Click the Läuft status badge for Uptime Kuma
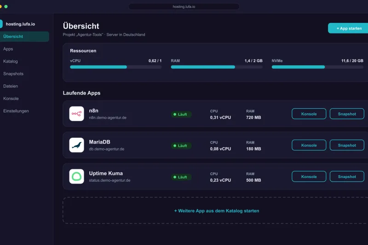The width and height of the screenshot is (368, 245). click(181, 177)
